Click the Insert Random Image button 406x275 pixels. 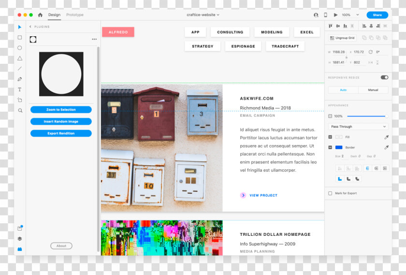coord(61,121)
